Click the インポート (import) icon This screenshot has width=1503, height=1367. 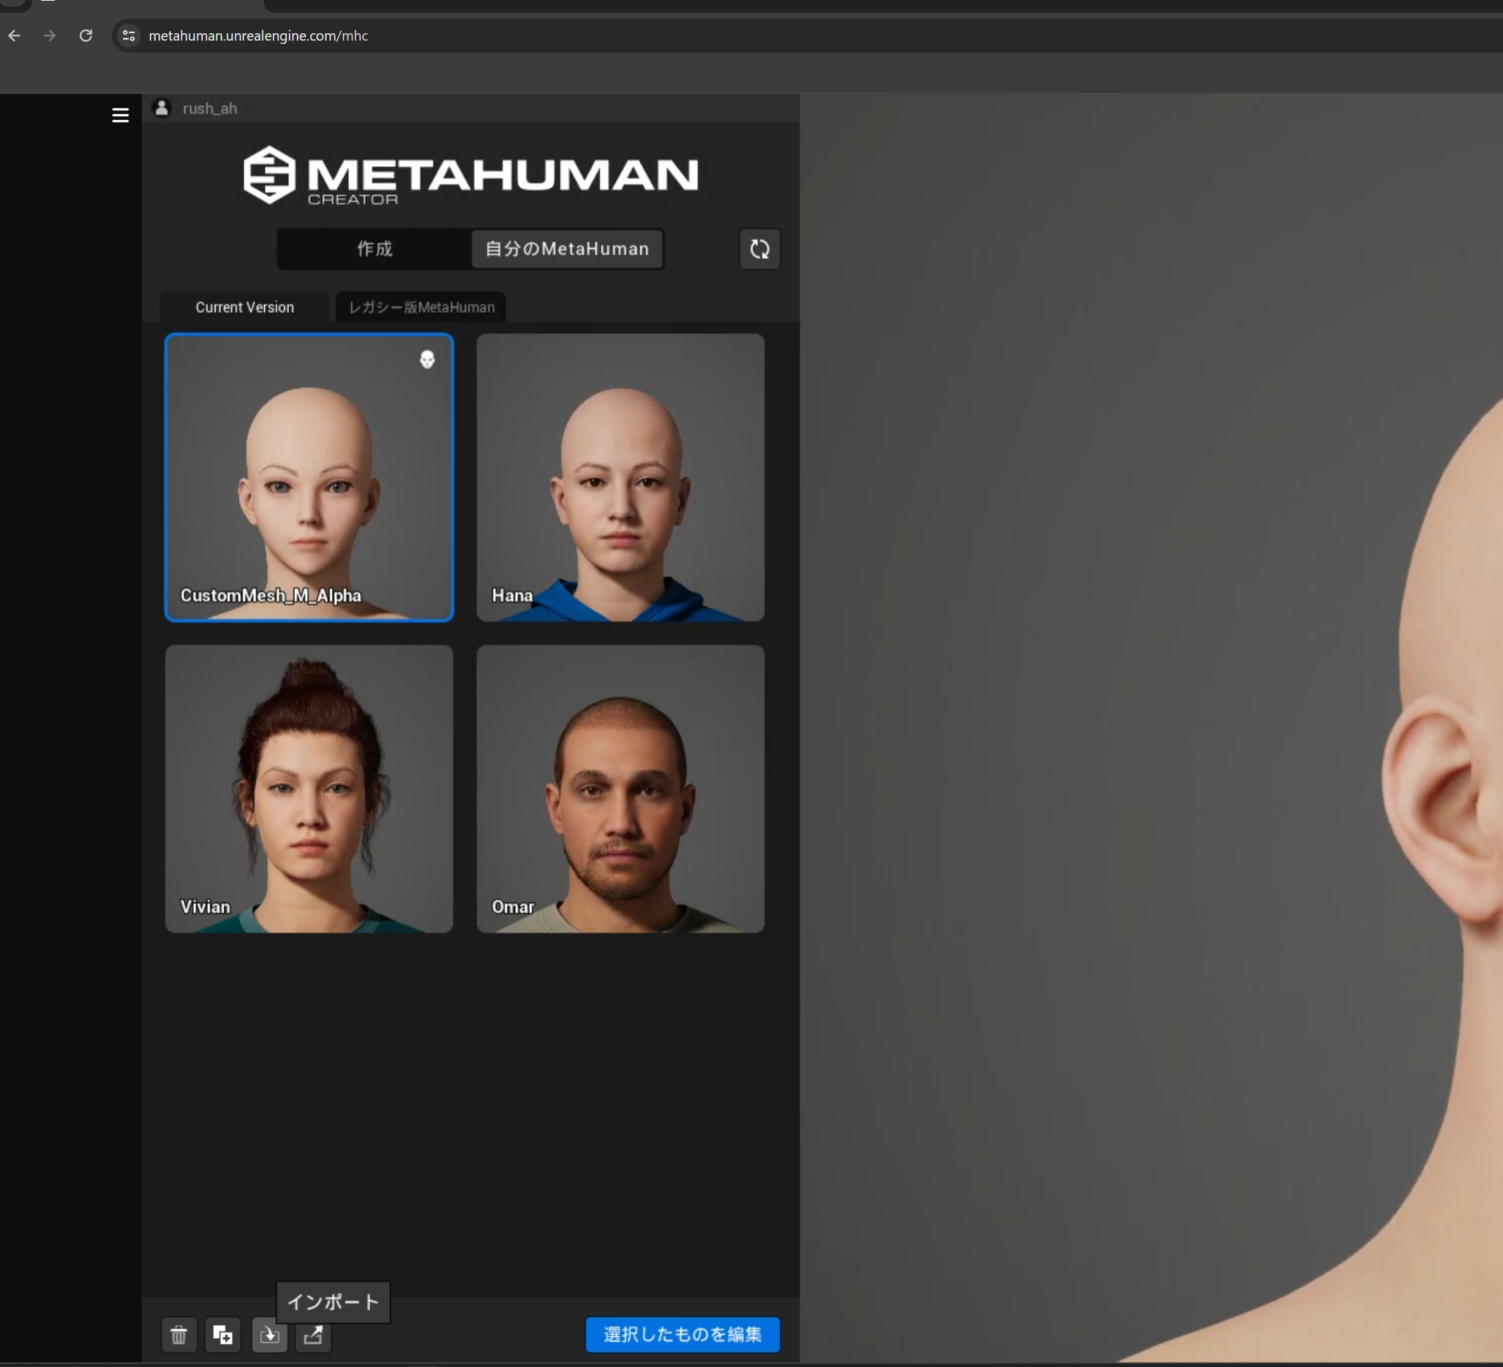(269, 1335)
